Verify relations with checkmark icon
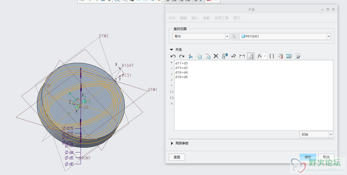The image size is (347, 175). tap(298, 56)
